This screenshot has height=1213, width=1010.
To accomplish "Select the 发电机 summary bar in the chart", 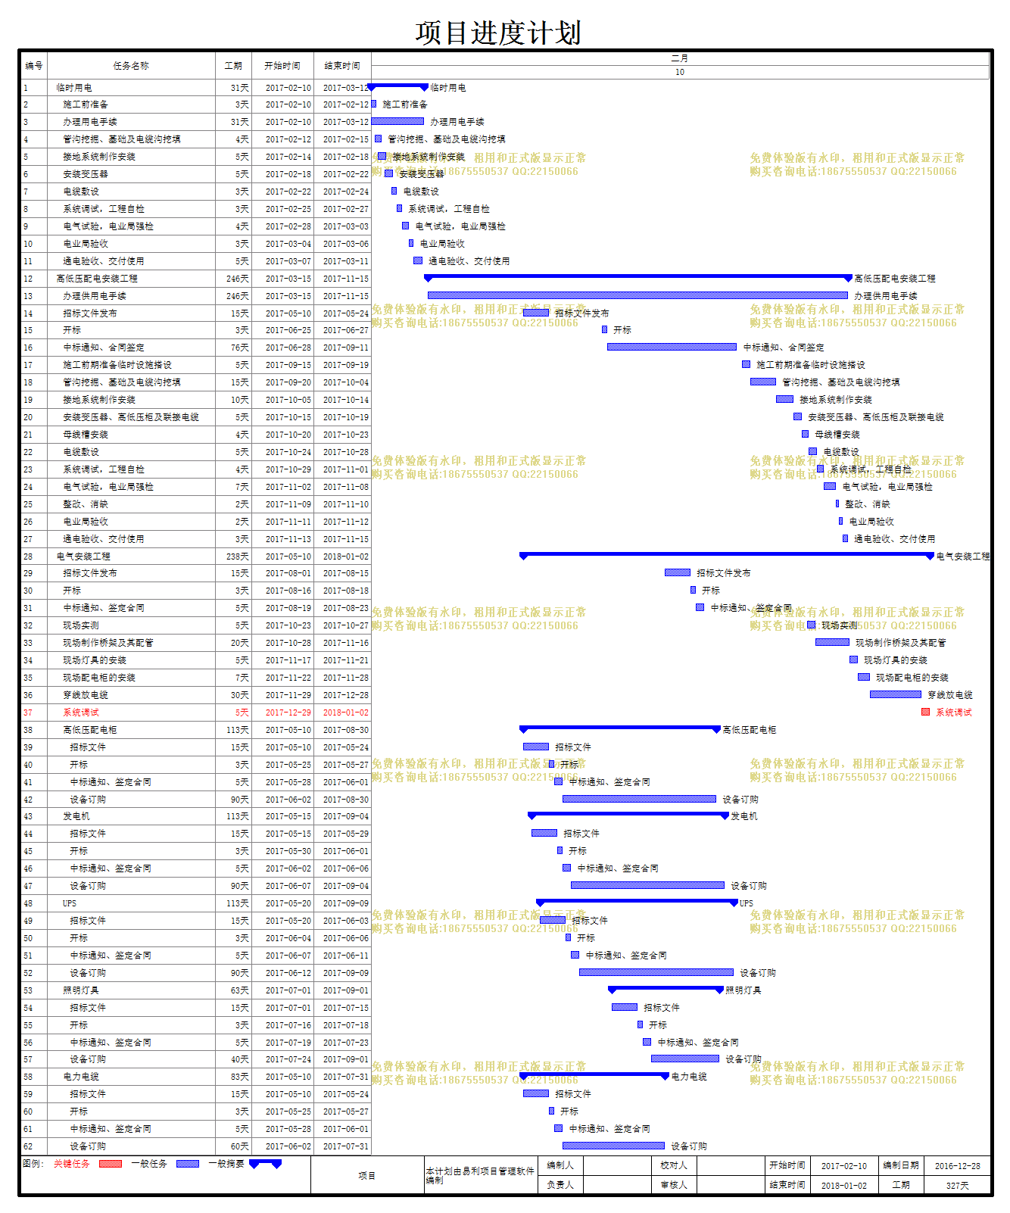I will point(628,815).
